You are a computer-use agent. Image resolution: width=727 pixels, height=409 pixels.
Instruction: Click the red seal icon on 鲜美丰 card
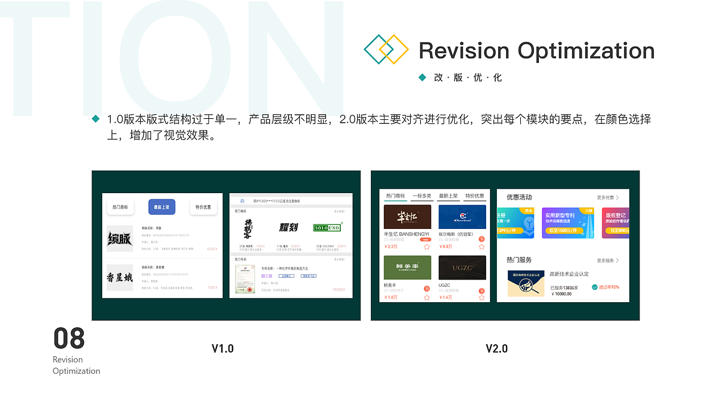tap(427, 288)
